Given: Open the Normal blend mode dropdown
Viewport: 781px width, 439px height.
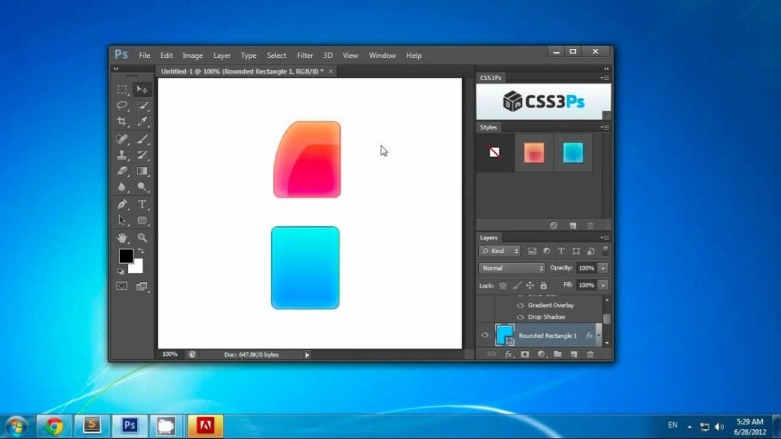Looking at the screenshot, I should (512, 268).
